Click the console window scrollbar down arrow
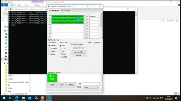 [x=136, y=73]
